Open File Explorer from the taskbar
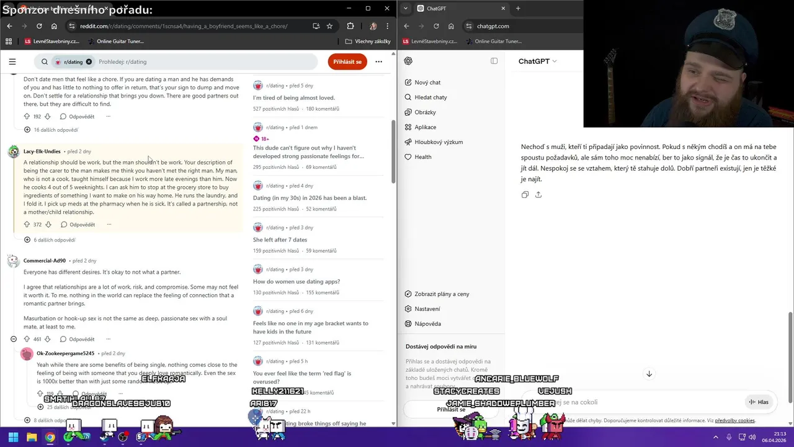The image size is (794, 447). point(32,437)
